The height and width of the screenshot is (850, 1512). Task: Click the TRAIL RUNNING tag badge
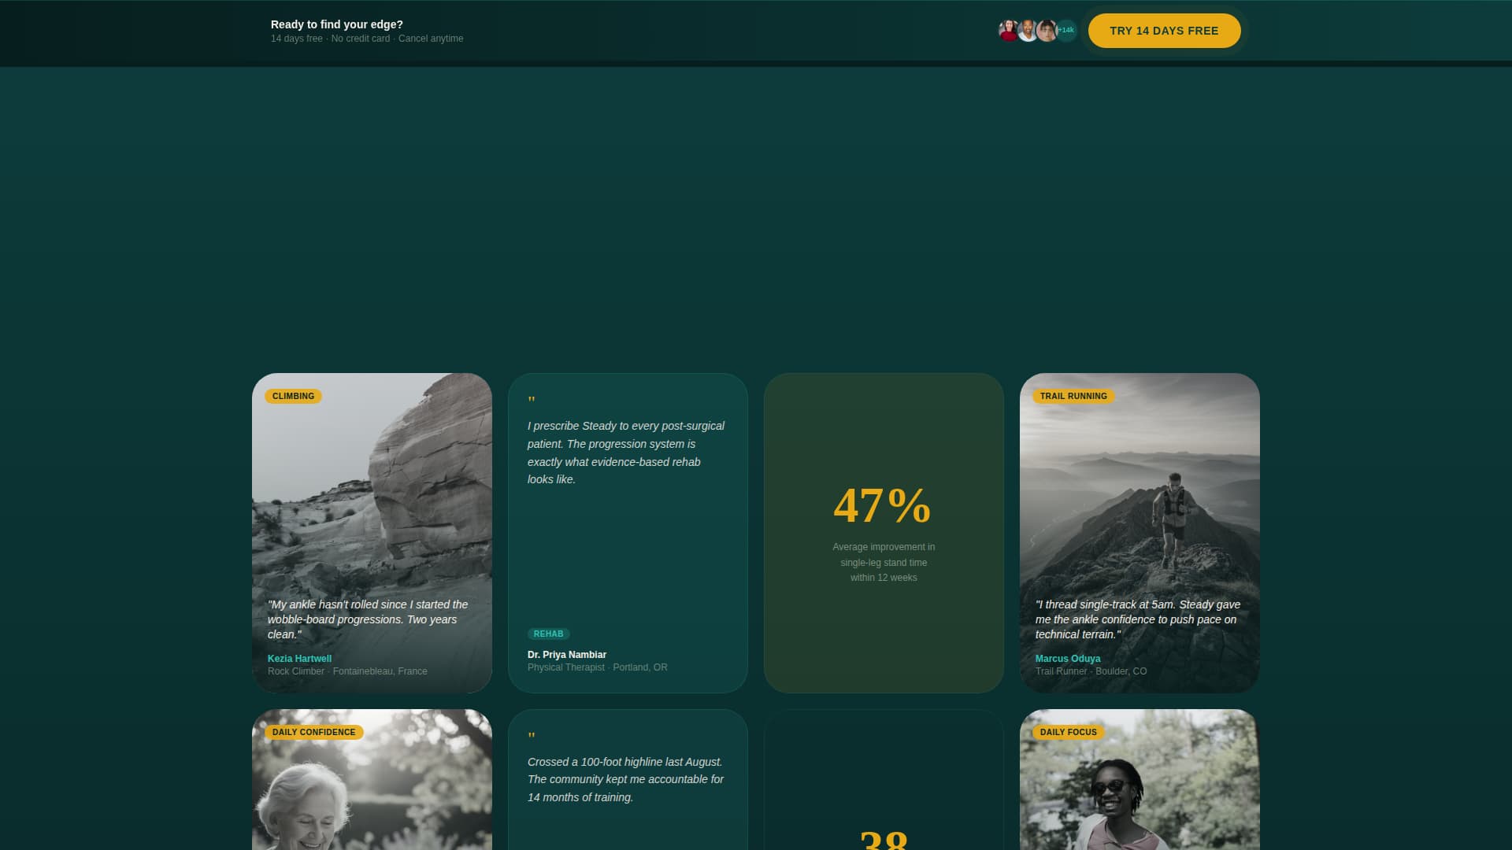1073,396
